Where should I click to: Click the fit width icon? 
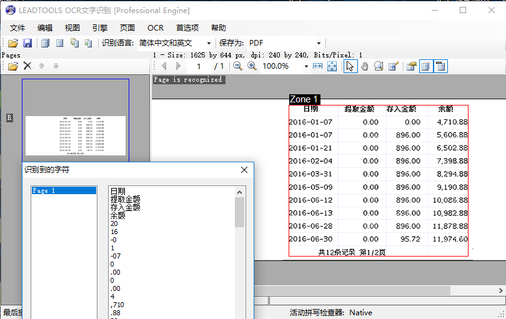tap(317, 66)
